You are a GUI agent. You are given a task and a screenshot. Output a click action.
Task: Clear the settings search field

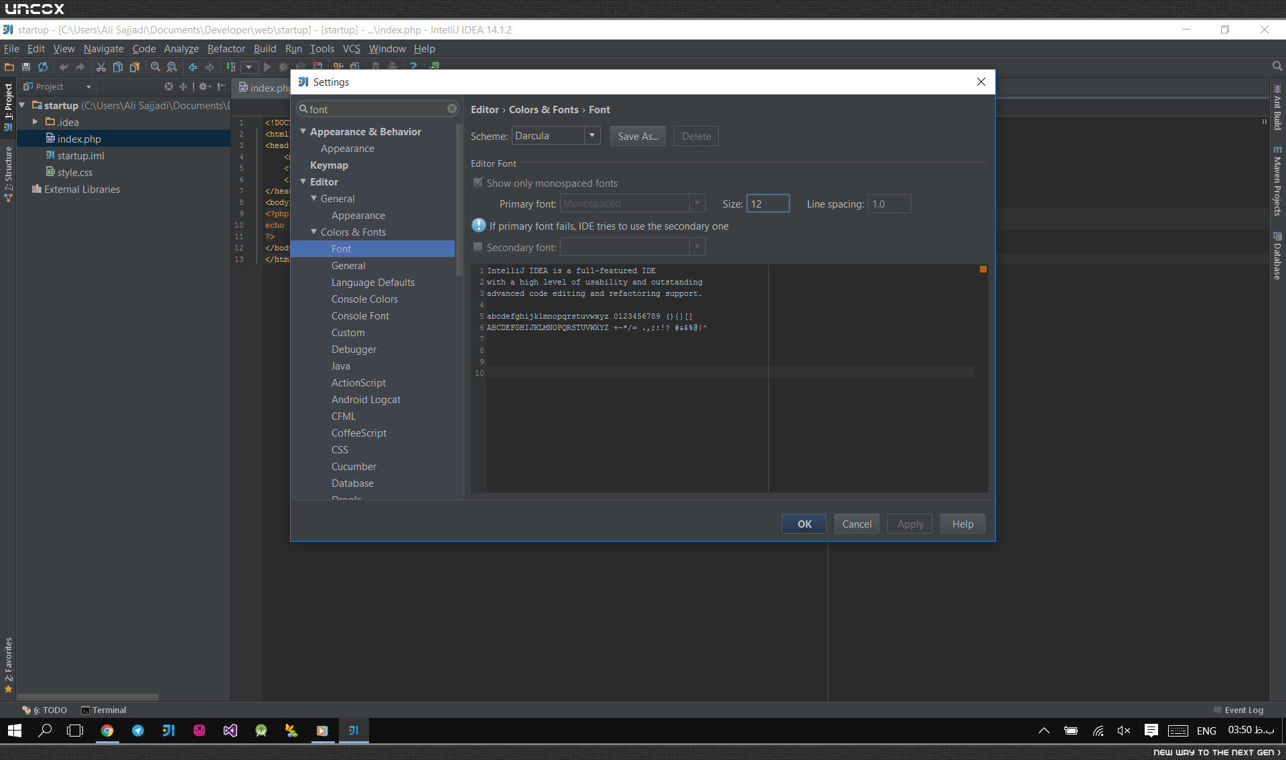click(452, 108)
